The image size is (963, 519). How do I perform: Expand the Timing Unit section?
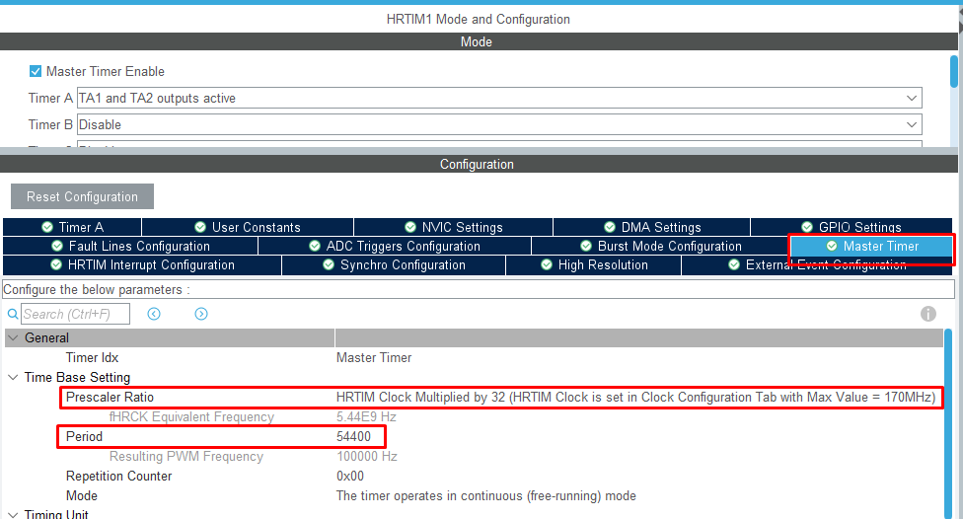coord(13,515)
